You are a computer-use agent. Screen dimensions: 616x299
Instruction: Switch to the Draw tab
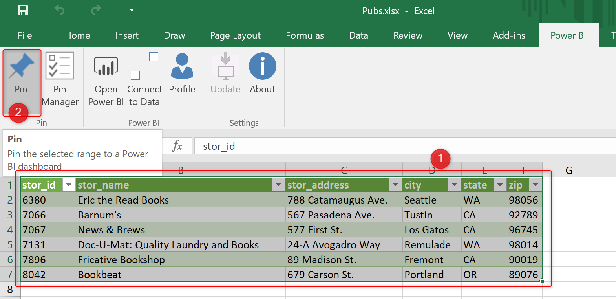[x=174, y=35]
